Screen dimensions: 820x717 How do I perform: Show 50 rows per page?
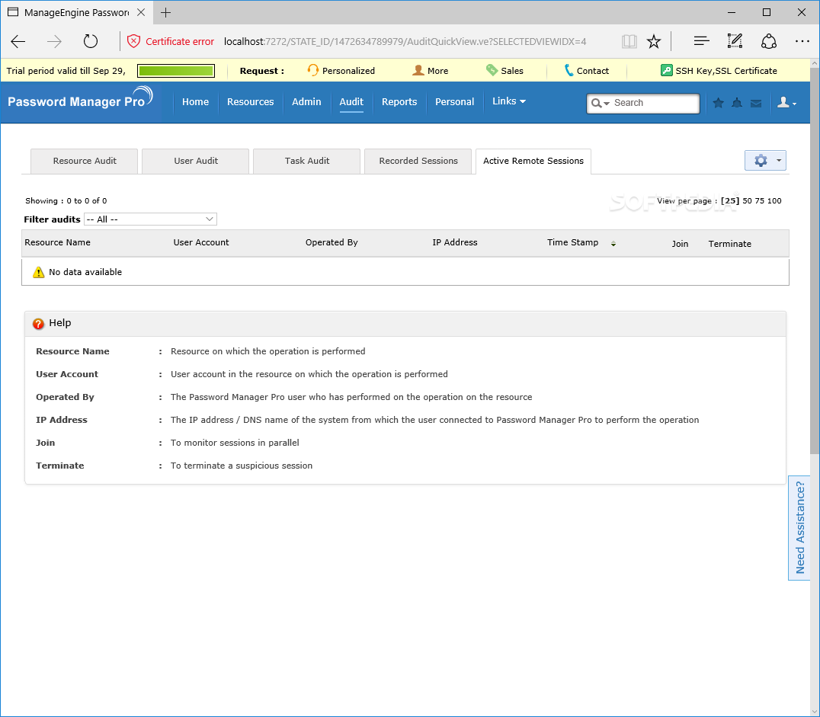(747, 201)
